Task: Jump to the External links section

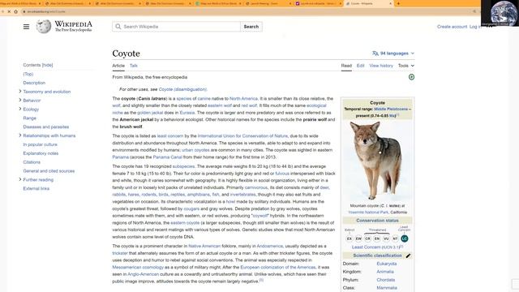Action: click(x=36, y=188)
